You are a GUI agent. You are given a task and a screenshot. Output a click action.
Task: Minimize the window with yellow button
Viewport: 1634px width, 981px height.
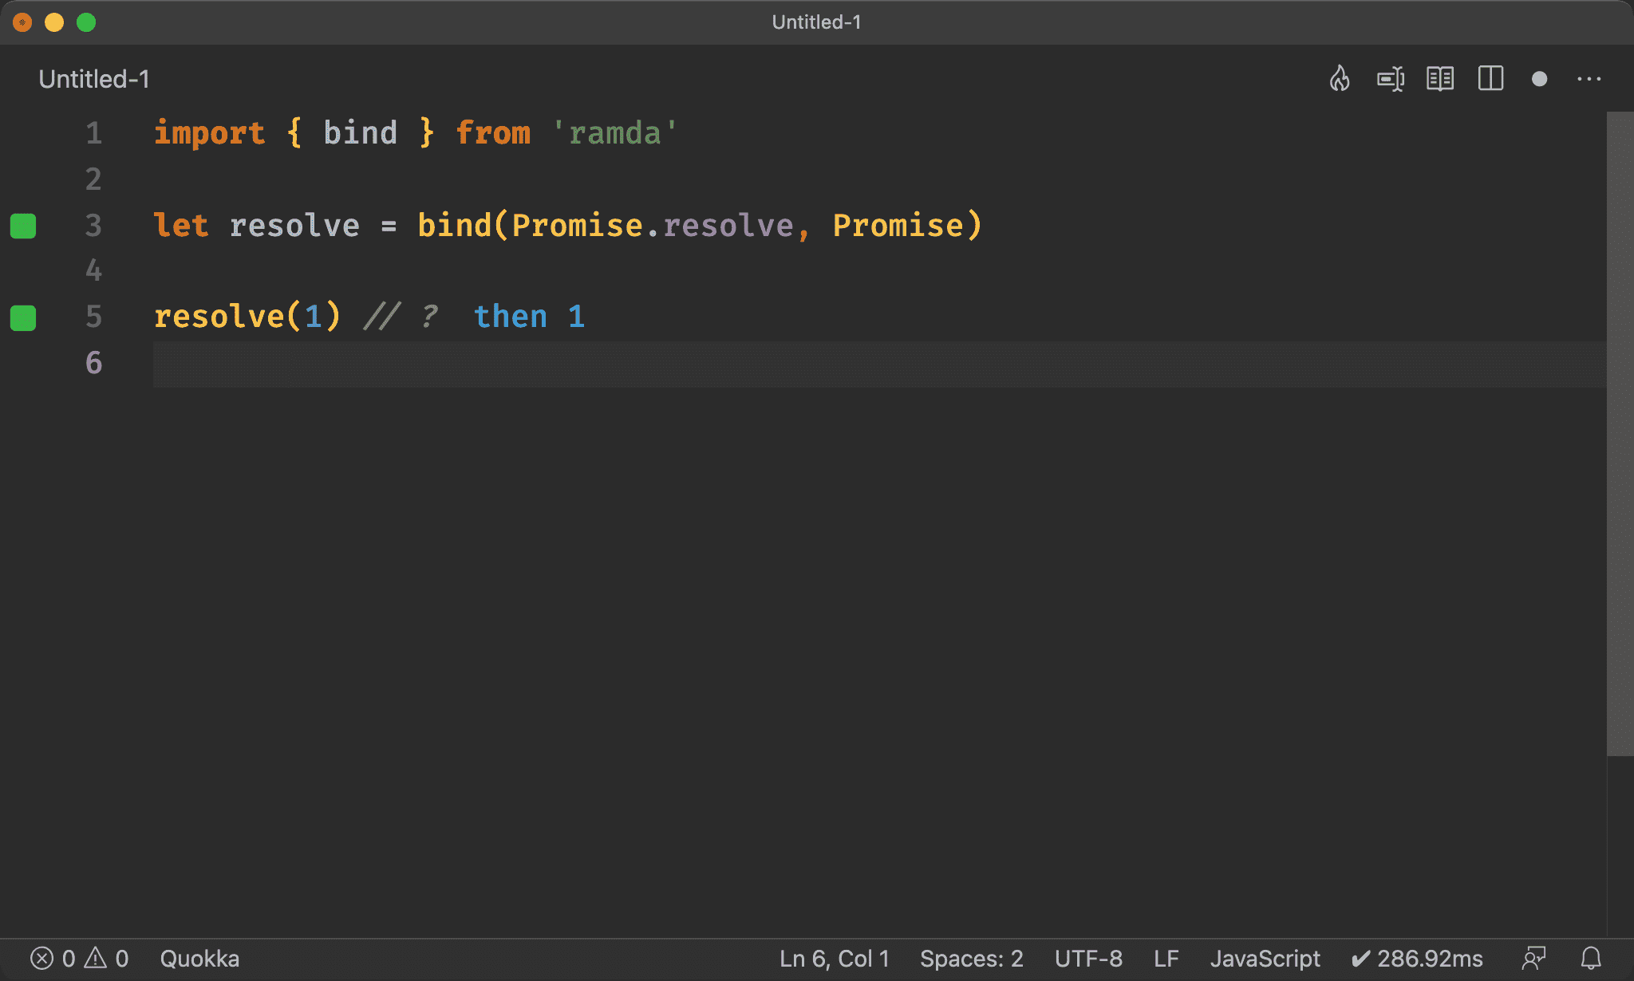point(54,22)
